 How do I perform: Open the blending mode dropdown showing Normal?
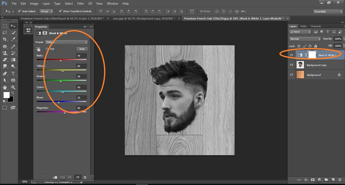pos(305,39)
